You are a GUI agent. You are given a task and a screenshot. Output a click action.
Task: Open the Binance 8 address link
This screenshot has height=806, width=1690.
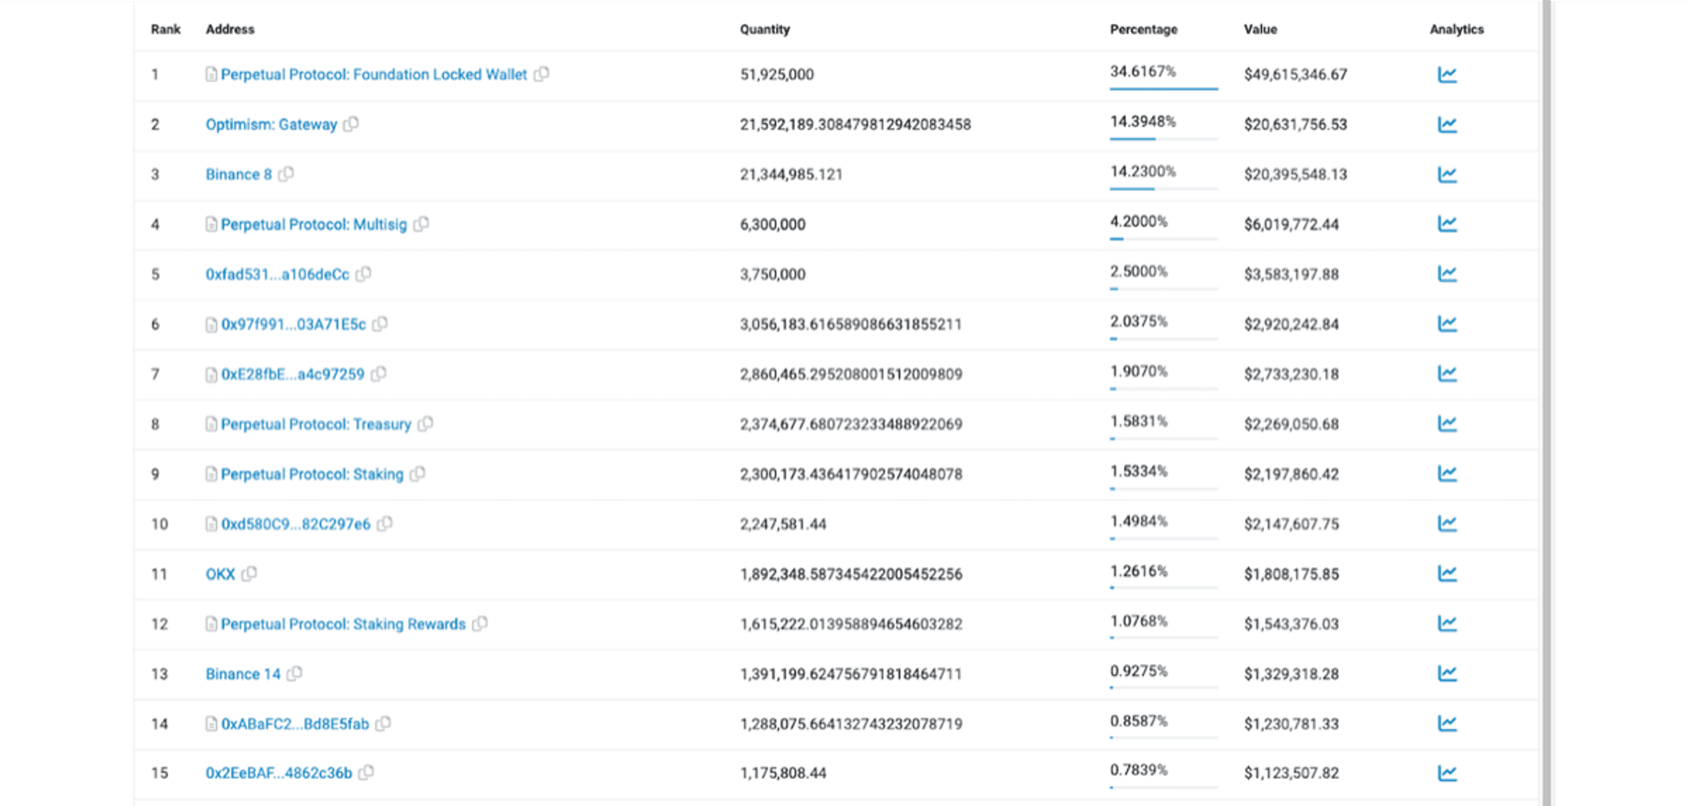coord(238,174)
